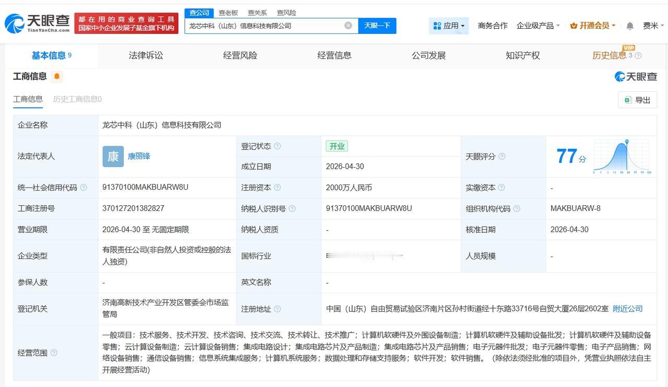This screenshot has height=387, width=668.
Task: Click the organization code MAKBUARW-8
Action: point(575,208)
